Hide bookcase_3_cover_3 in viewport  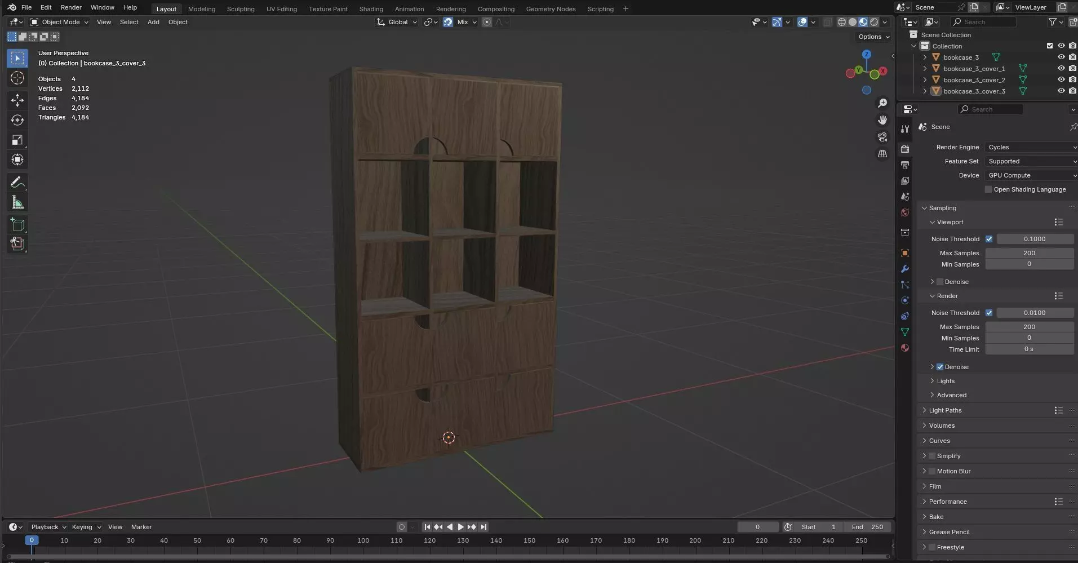point(1061,91)
